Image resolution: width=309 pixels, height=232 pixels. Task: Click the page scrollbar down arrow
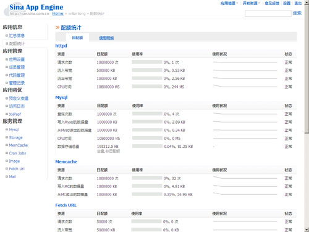point(307,230)
